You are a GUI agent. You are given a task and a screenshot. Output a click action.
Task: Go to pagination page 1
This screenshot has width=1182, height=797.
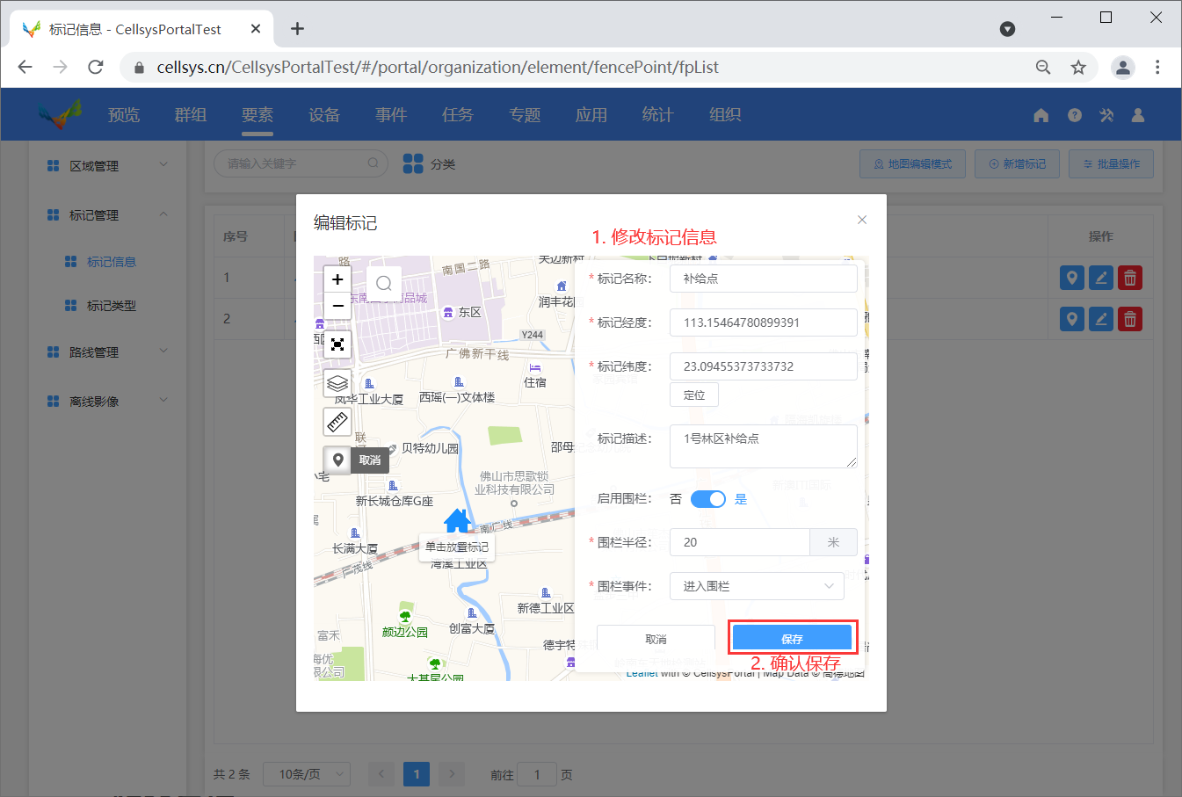(x=417, y=774)
